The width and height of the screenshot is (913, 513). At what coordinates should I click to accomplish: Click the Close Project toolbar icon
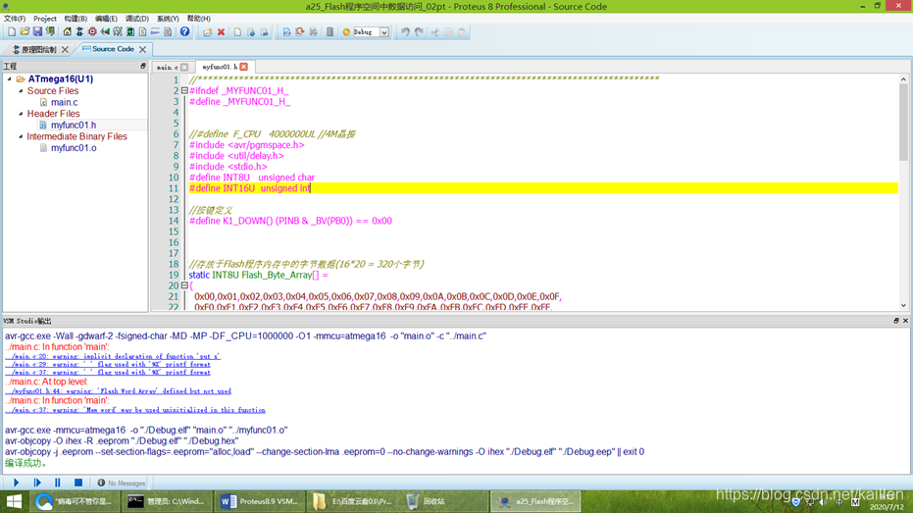click(50, 32)
